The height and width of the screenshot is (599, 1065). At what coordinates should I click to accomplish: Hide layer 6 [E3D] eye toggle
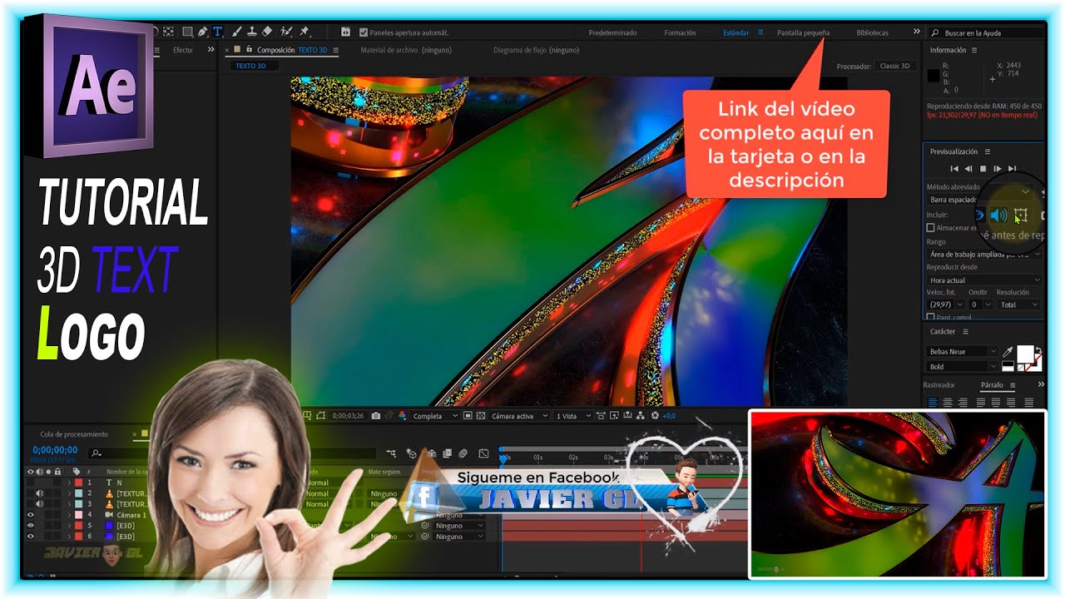point(31,537)
